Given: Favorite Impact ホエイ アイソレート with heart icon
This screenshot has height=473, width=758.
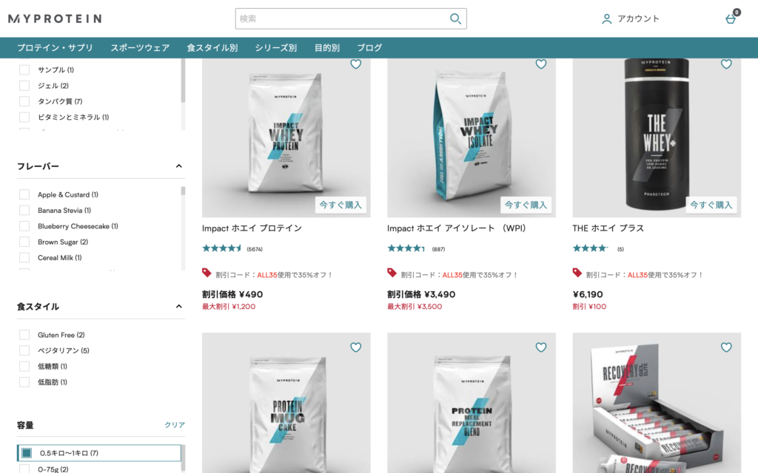Looking at the screenshot, I should click(541, 64).
